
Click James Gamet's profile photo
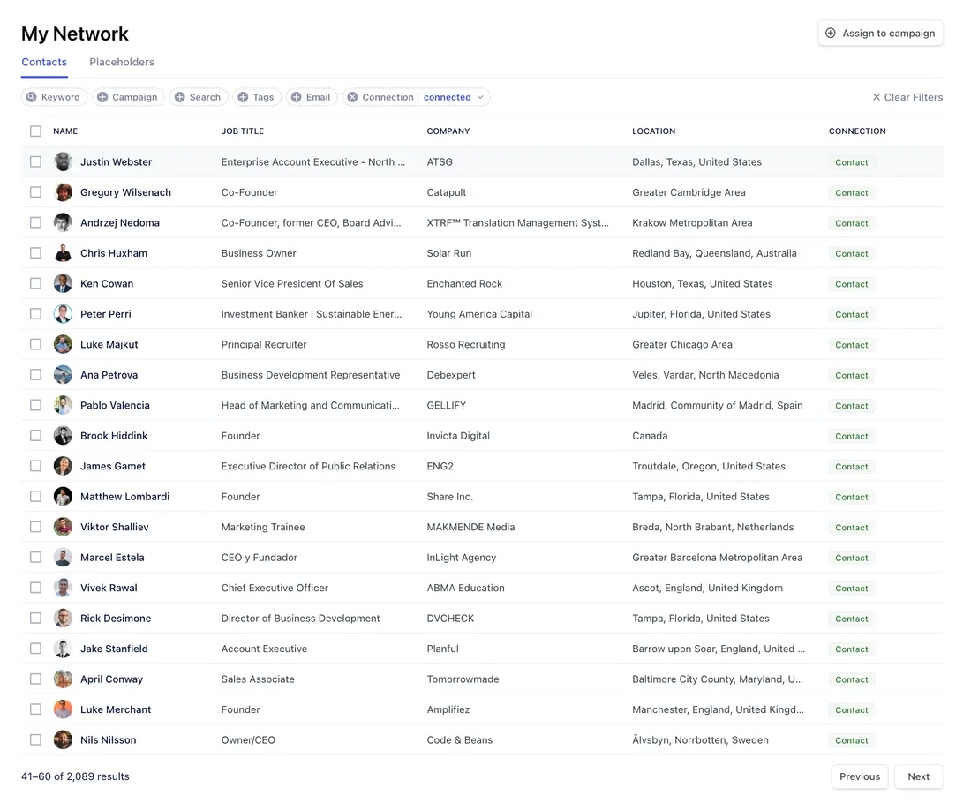coord(63,466)
